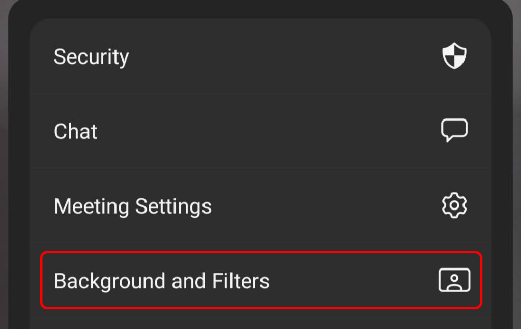Choose Meeting Settings from the menu

(x=132, y=206)
